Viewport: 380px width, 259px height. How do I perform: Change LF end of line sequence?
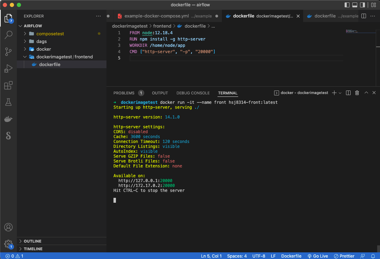[x=273, y=256]
